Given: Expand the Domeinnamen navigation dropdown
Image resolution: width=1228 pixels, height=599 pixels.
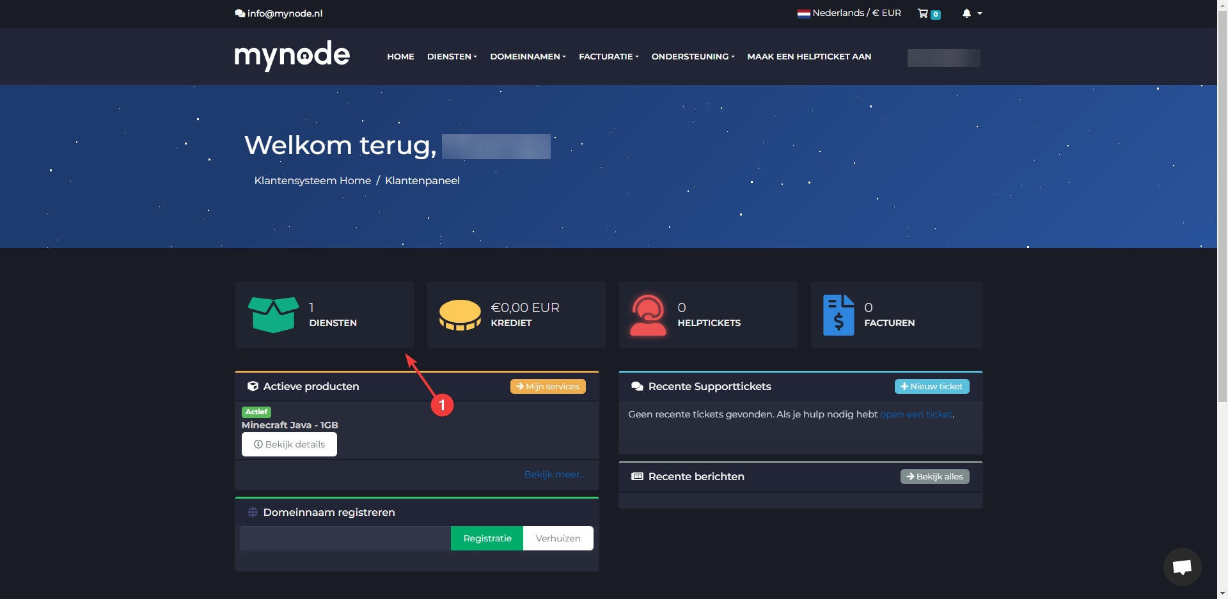Looking at the screenshot, I should coord(528,57).
